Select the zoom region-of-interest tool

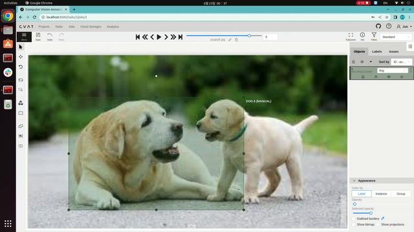[x=21, y=90]
